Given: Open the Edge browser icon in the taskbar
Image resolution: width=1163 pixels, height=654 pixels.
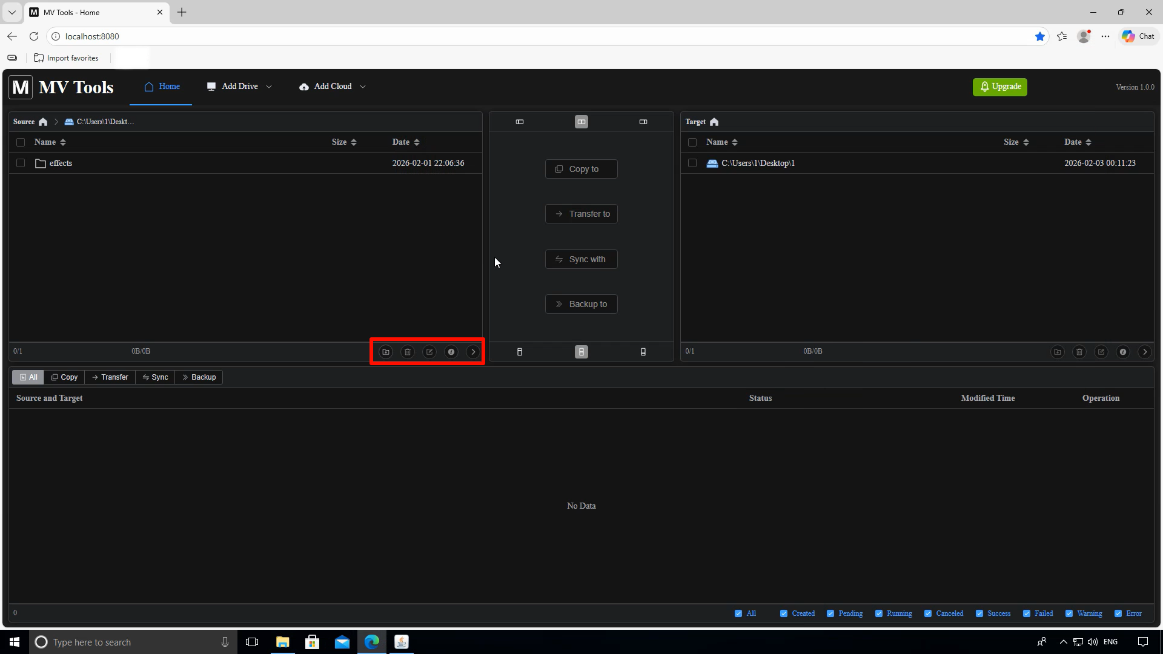Looking at the screenshot, I should pos(372,641).
